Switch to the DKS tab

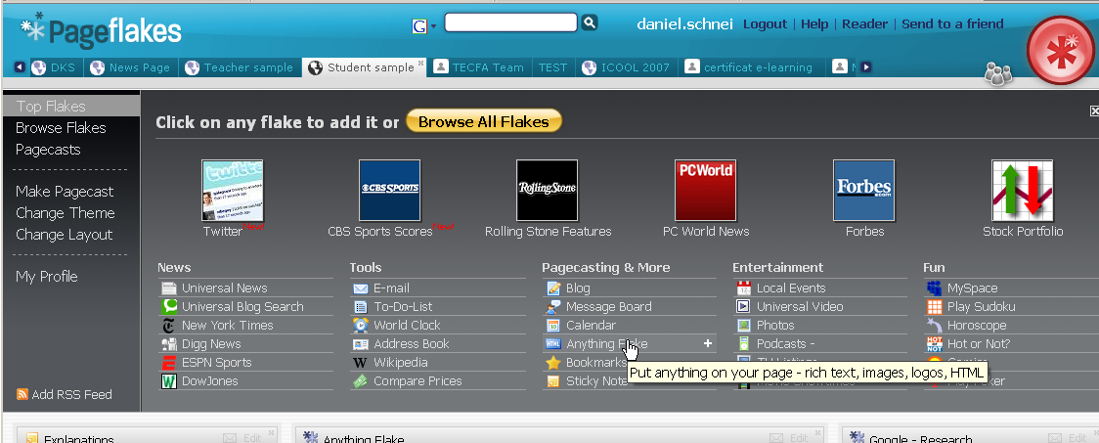pos(56,67)
